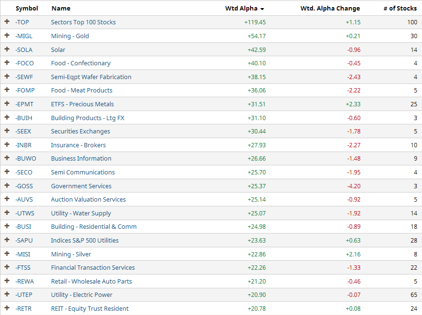This screenshot has height=315, width=422.
Task: Expand the -BUWO Business Information row
Action: pyautogui.click(x=7, y=158)
